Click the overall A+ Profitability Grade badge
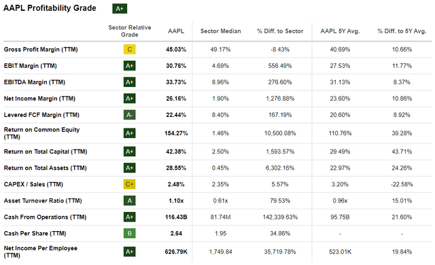The height and width of the screenshot is (265, 435). [x=120, y=9]
